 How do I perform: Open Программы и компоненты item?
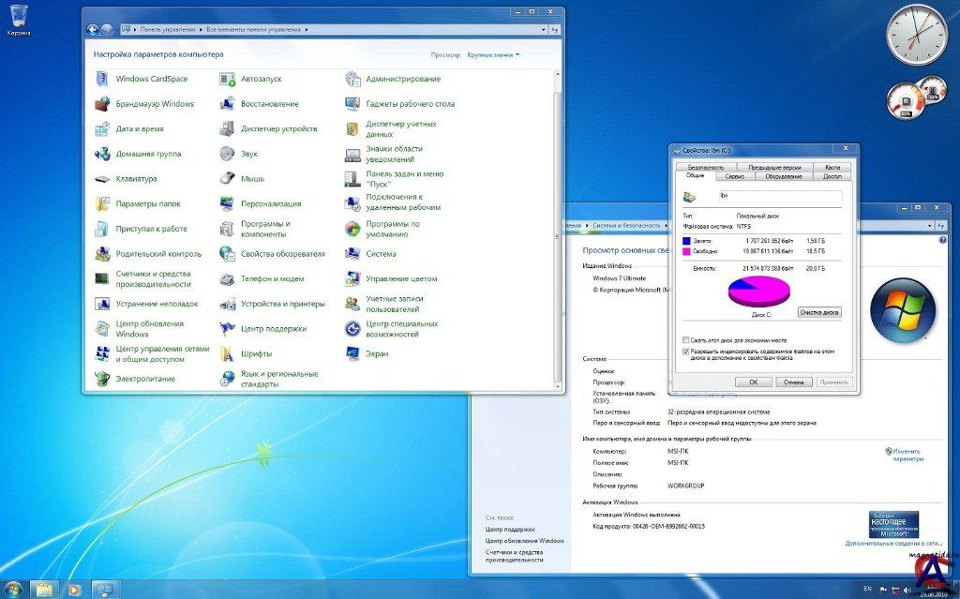click(255, 229)
